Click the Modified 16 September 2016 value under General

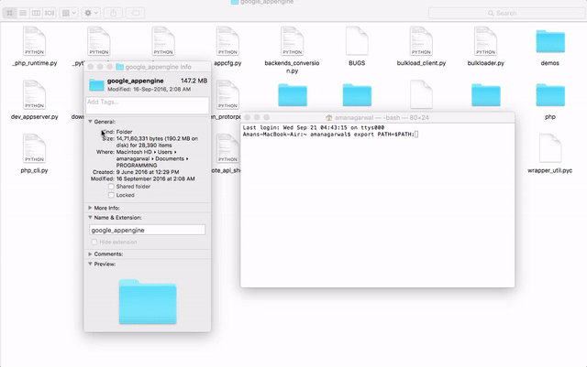click(155, 178)
